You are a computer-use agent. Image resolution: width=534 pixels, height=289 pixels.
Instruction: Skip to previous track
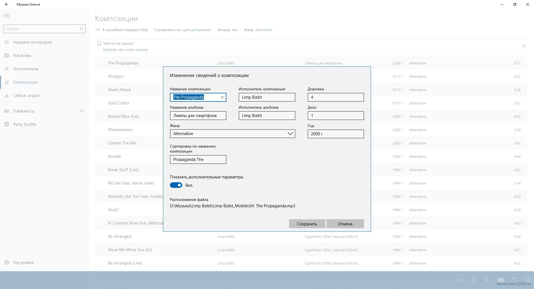click(x=461, y=280)
